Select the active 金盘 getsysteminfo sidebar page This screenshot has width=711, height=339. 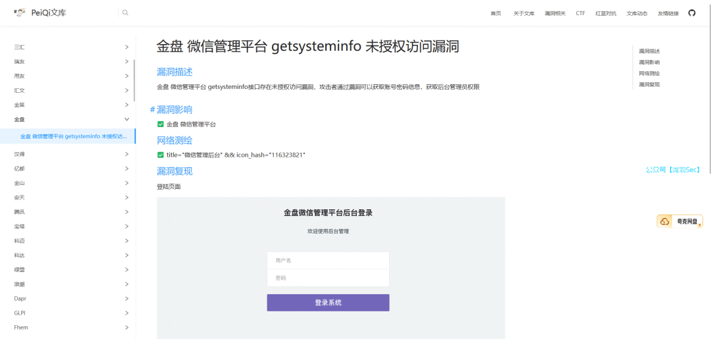click(x=68, y=136)
